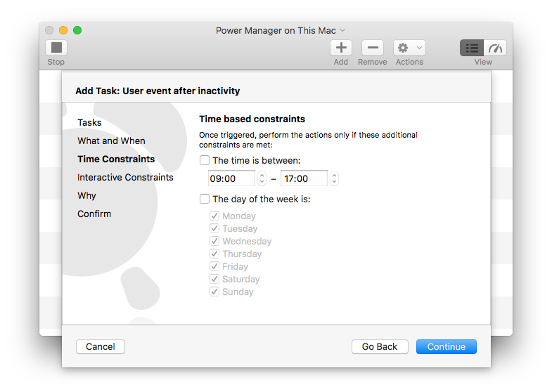The height and width of the screenshot is (392, 552).
Task: Select Interactive Constraints step
Action: point(125,178)
